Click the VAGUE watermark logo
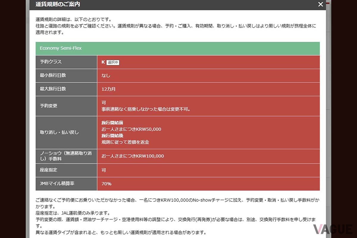Screen dimensions: 357x238 click(x=333, y=229)
